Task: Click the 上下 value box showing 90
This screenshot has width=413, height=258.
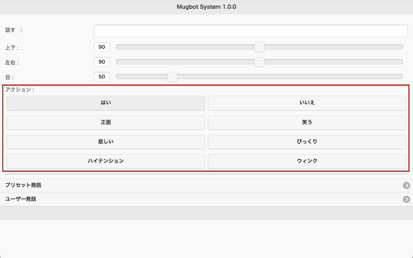Action: (x=102, y=47)
